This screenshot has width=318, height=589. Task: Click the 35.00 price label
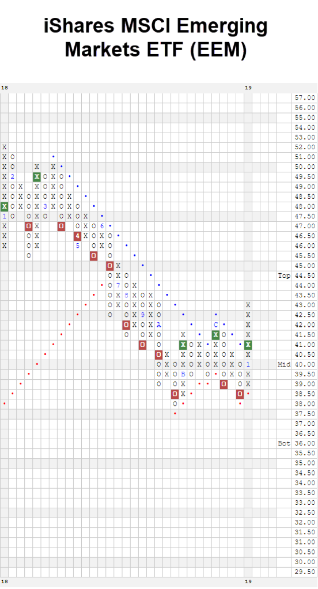pyautogui.click(x=305, y=463)
